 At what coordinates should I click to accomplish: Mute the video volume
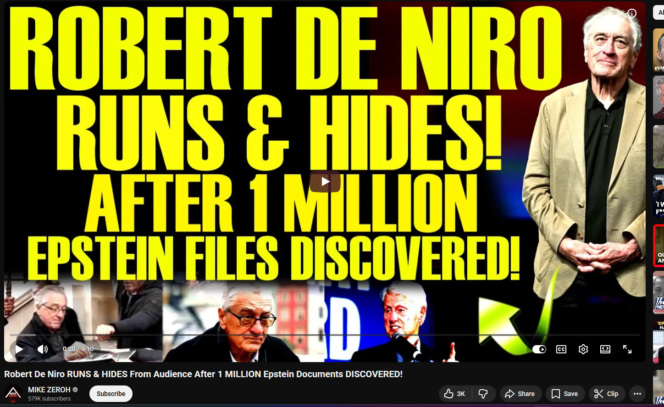point(43,349)
